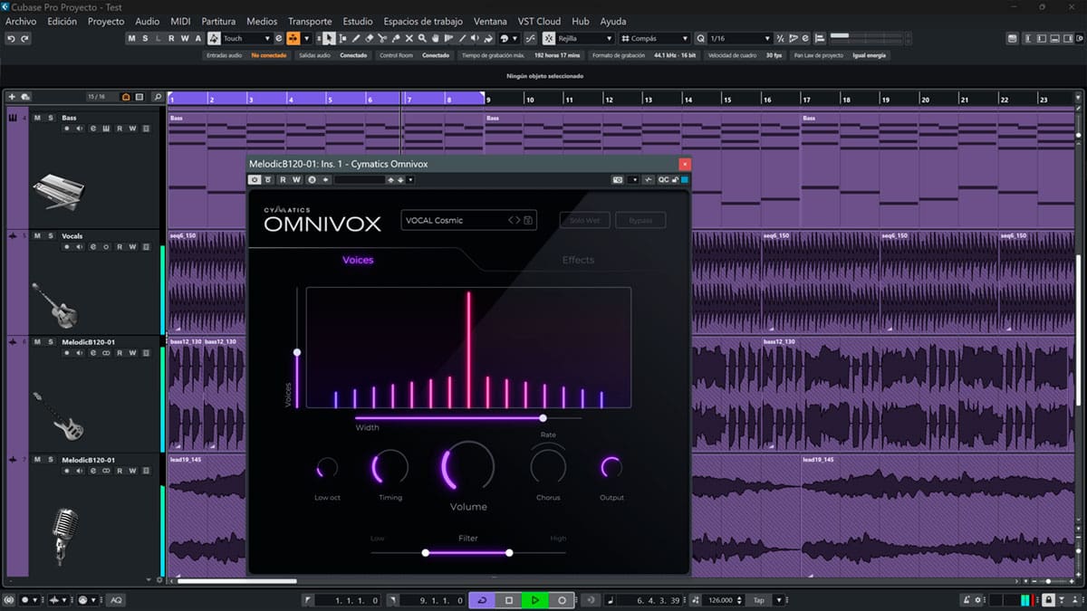The image size is (1087, 611).
Task: Switch to the Effects tab in Omnivox
Action: 578,260
